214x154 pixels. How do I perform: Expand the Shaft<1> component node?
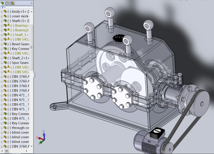[x=2, y=21]
